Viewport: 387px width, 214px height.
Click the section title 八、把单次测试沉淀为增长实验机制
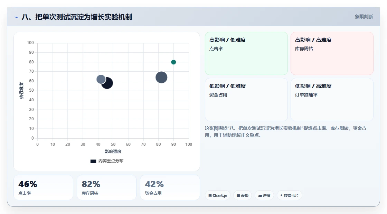point(77,17)
